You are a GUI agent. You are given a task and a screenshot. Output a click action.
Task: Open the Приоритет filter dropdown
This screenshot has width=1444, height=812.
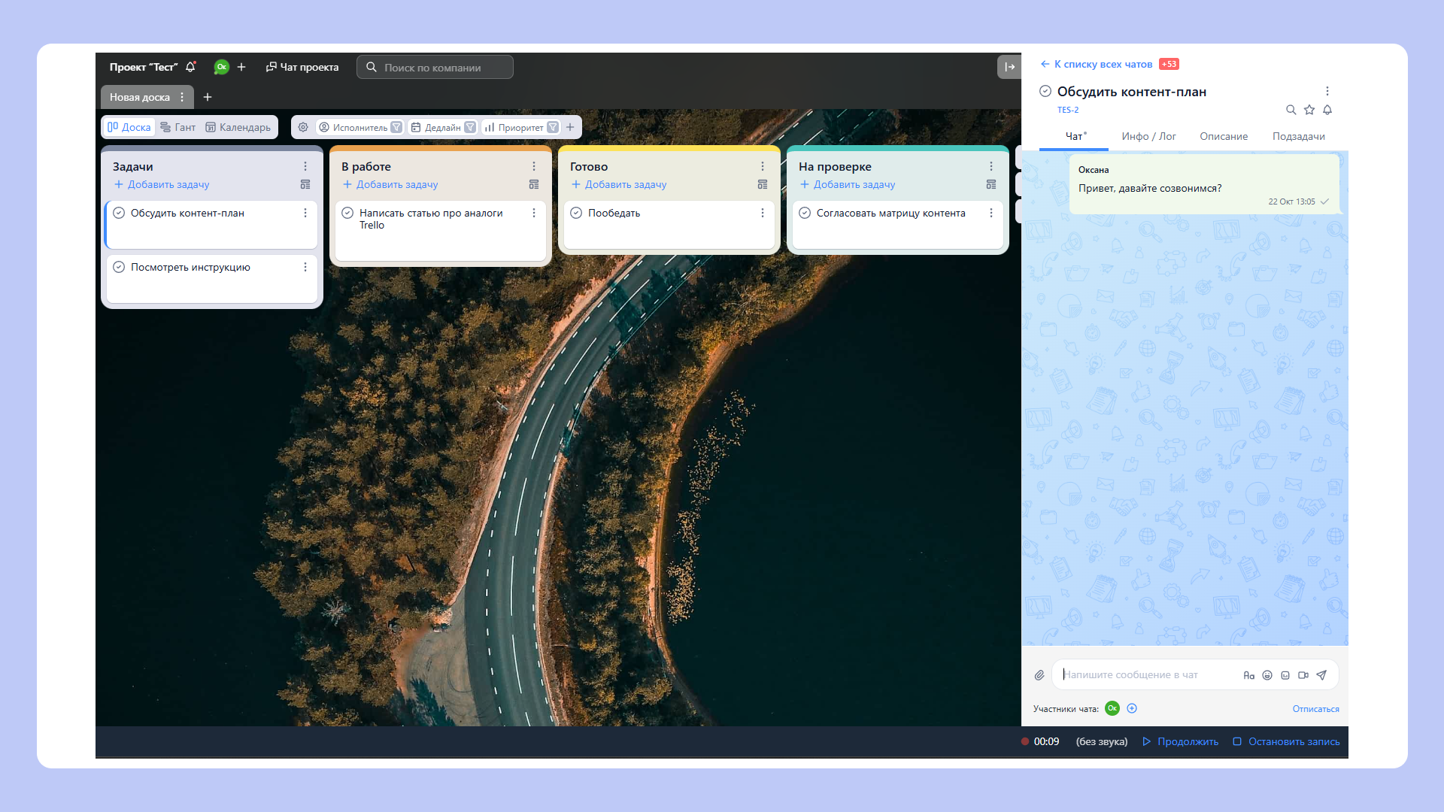pos(520,127)
